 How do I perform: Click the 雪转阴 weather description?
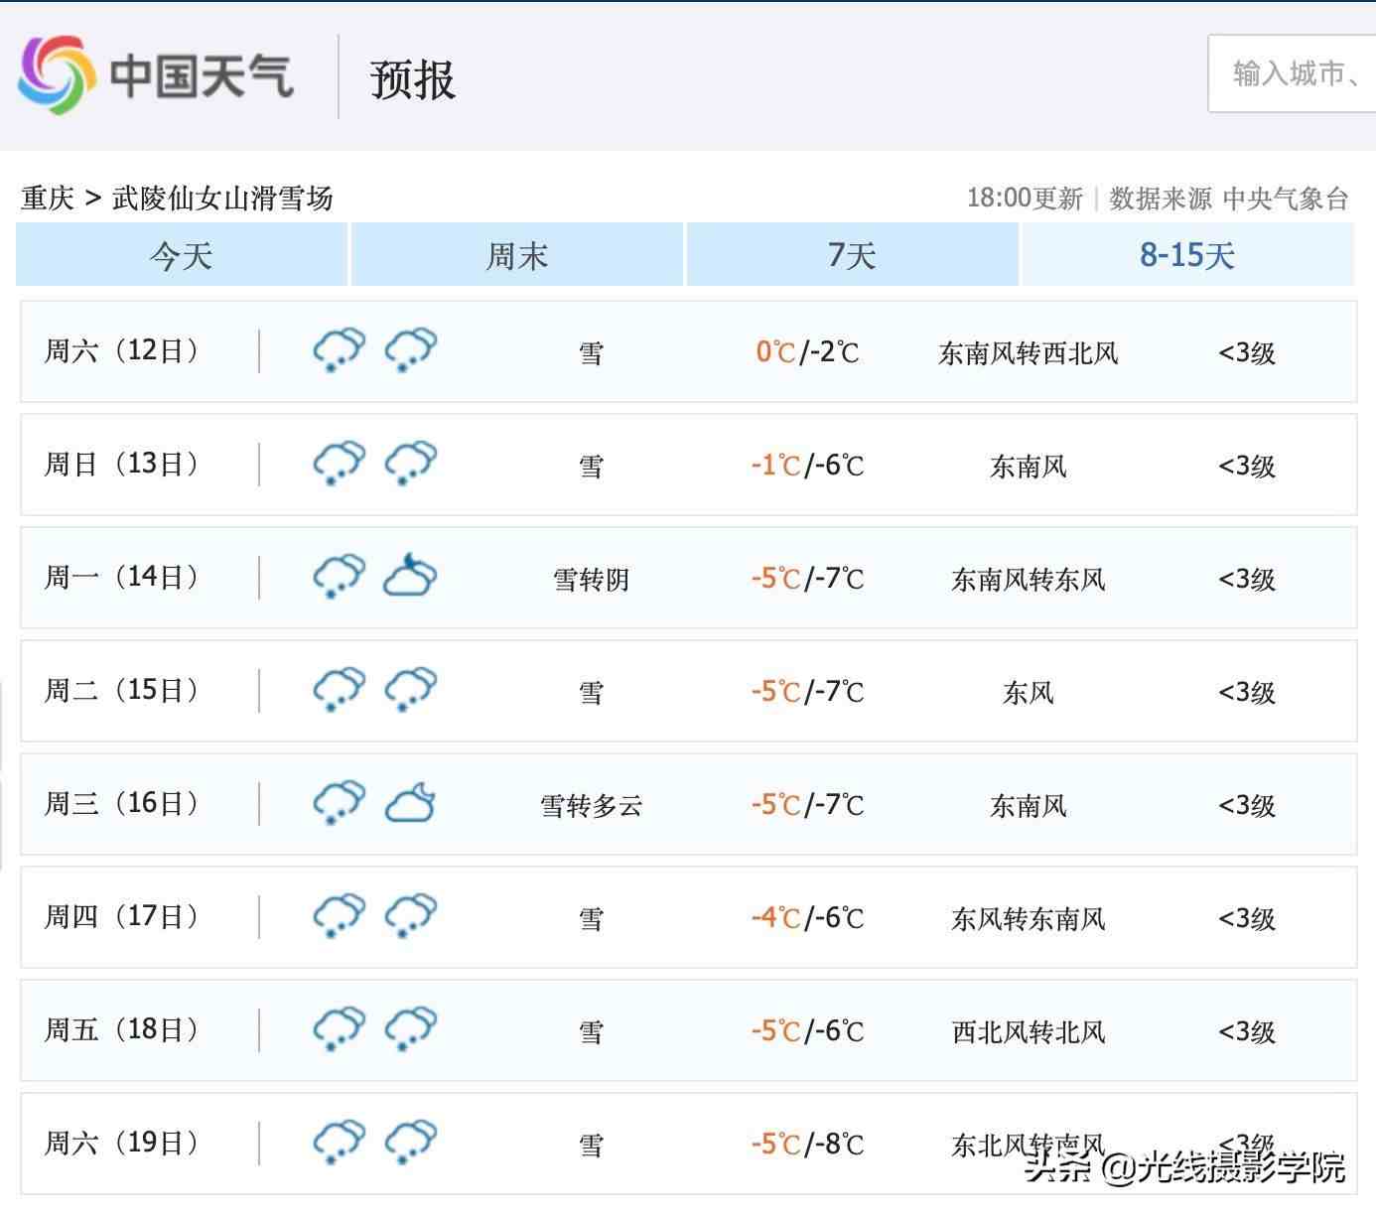(592, 580)
